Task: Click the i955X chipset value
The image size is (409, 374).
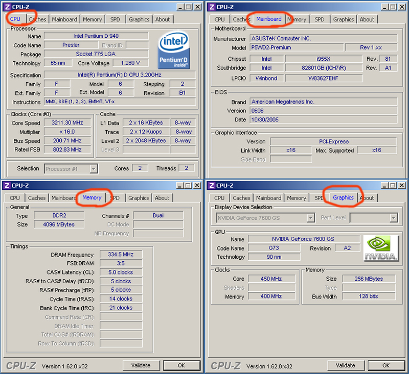Action: coord(324,59)
